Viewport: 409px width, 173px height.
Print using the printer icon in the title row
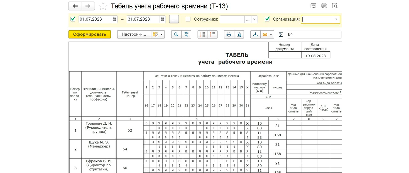324,6
